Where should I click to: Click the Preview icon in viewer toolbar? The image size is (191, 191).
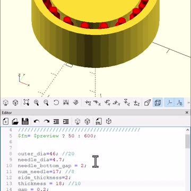(6, 102)
